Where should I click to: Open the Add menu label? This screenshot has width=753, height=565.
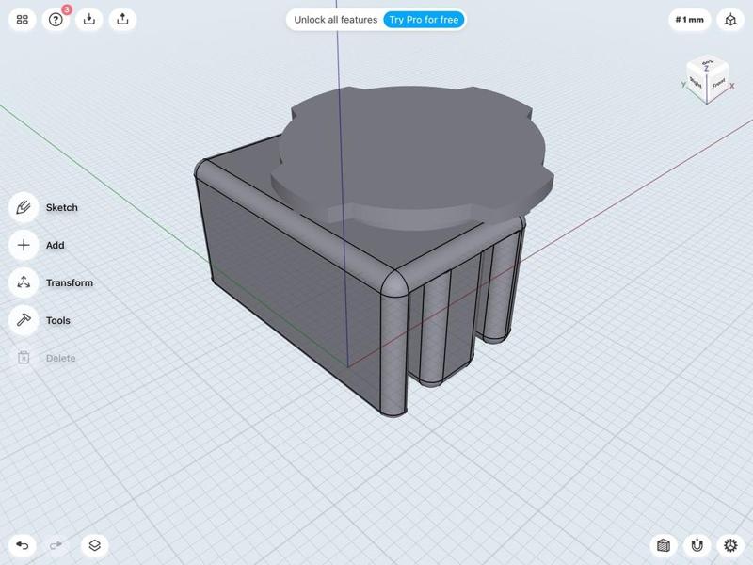(56, 245)
